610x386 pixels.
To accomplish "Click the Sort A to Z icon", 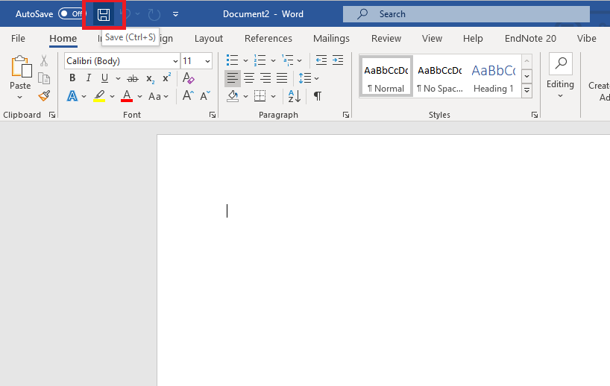I will point(294,96).
